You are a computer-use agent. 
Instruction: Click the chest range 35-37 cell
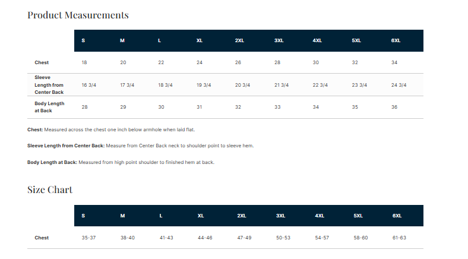click(x=88, y=238)
